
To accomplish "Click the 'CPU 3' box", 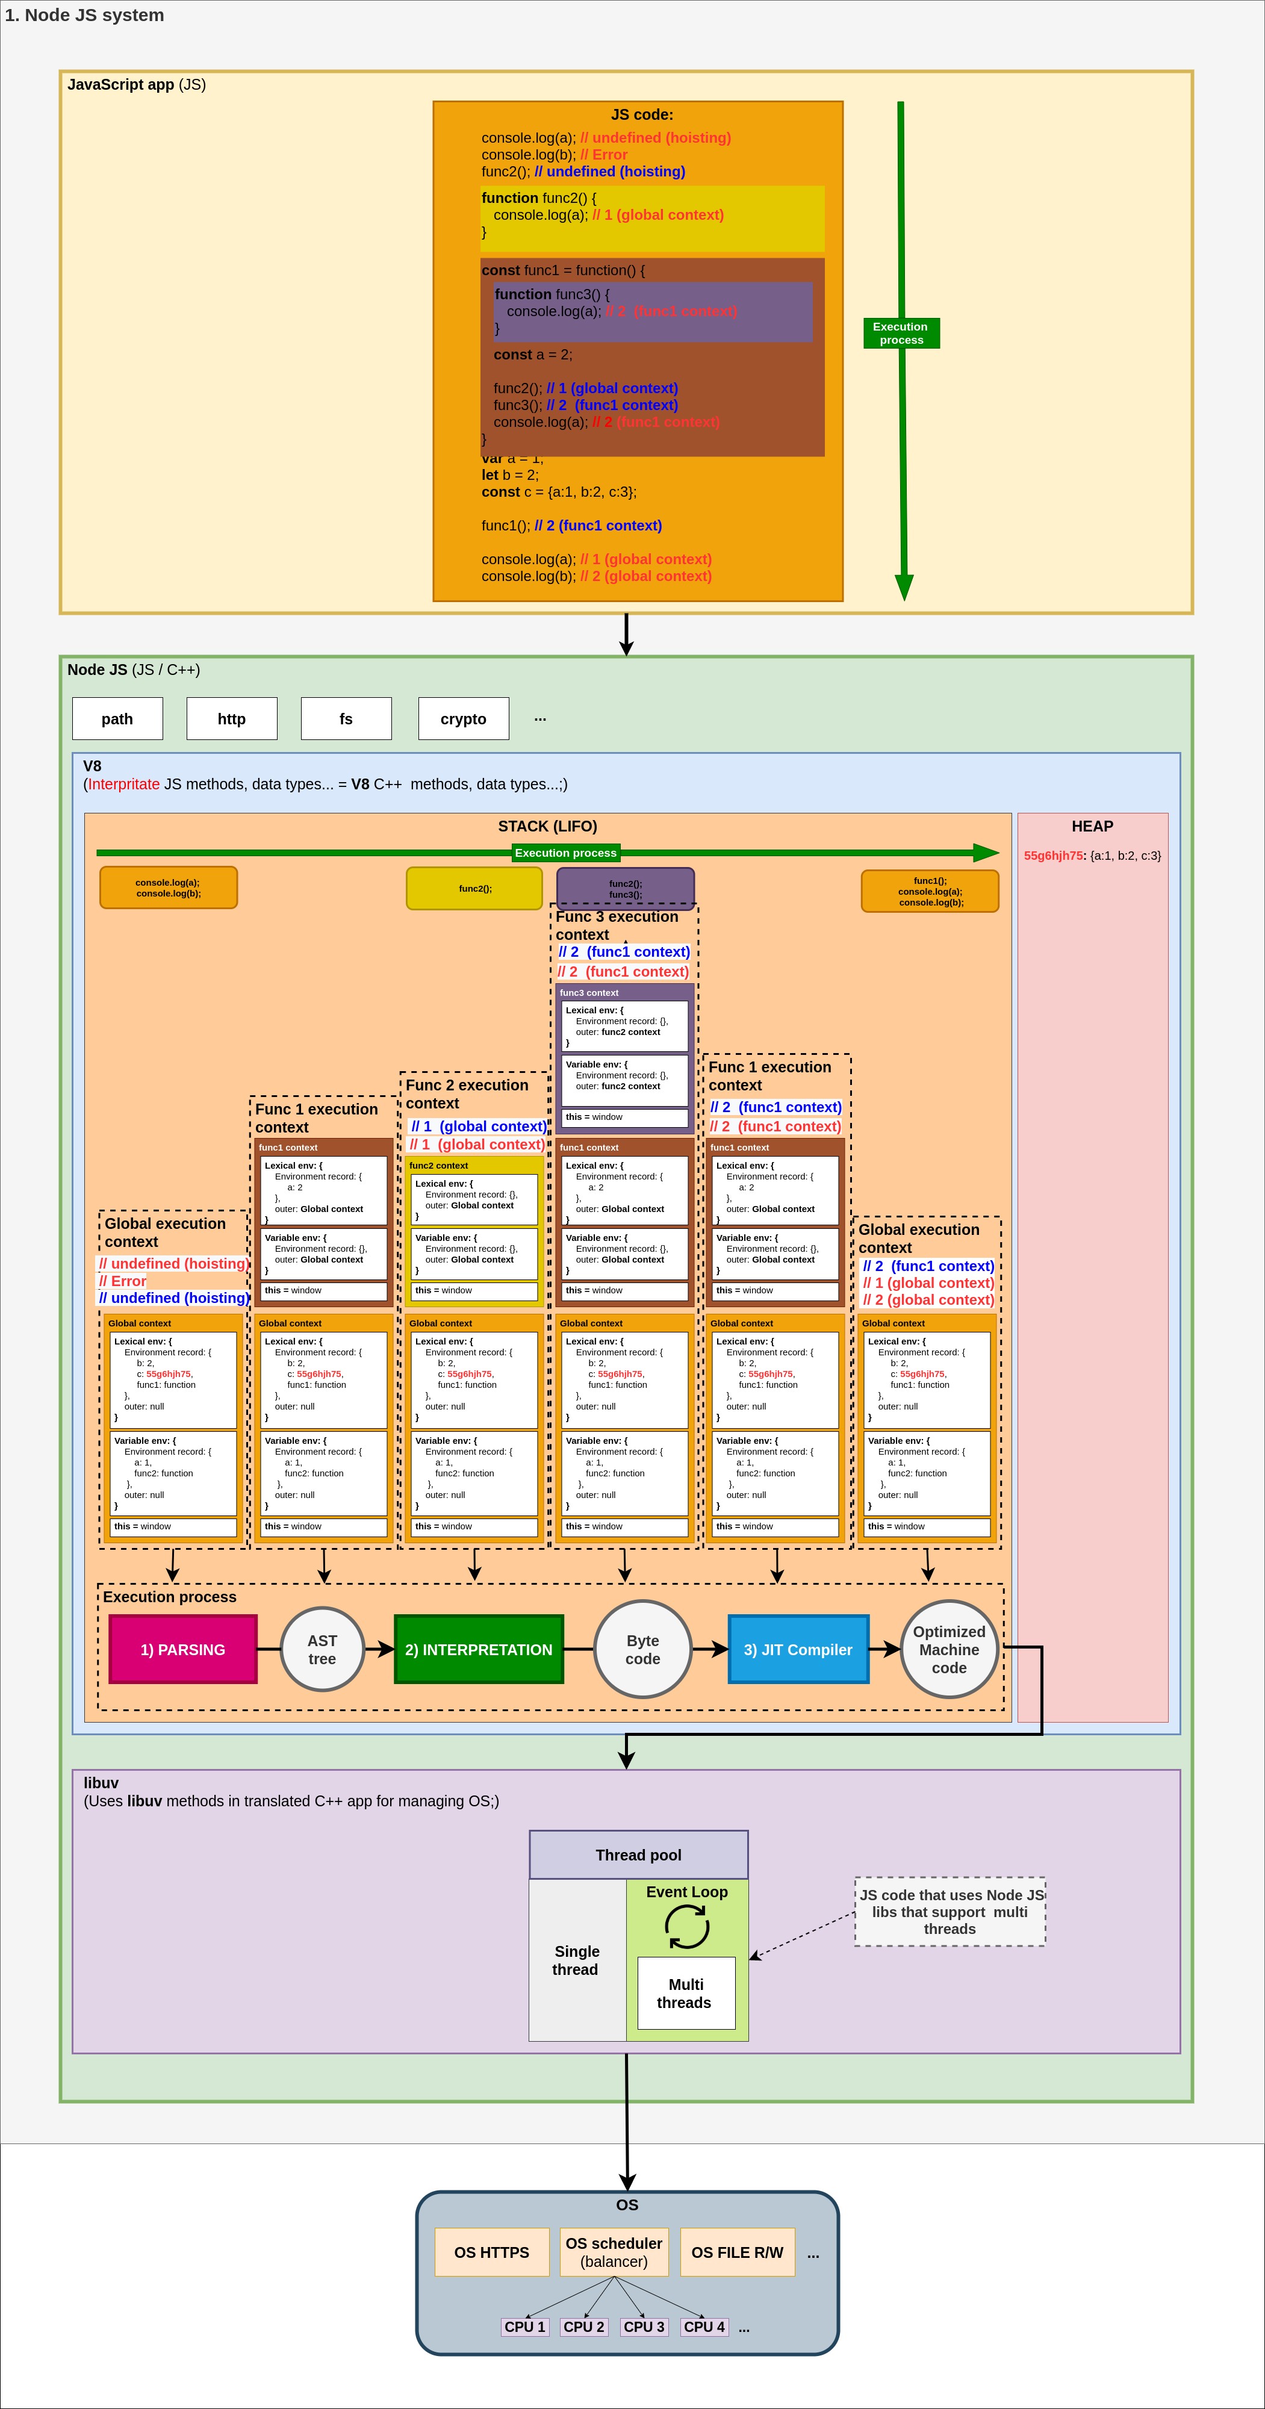I will coord(644,2327).
